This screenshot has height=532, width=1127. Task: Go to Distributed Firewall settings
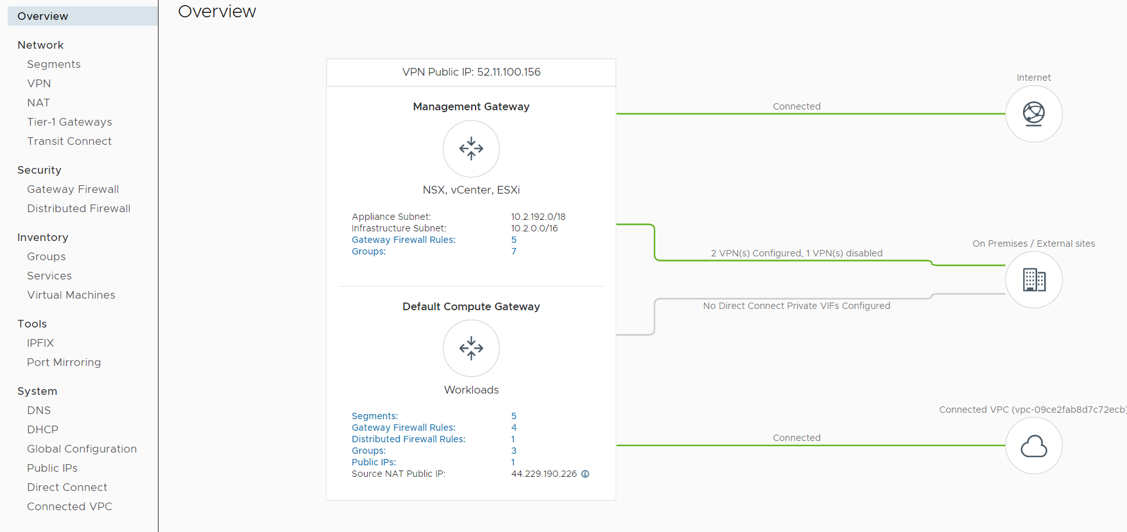[78, 208]
